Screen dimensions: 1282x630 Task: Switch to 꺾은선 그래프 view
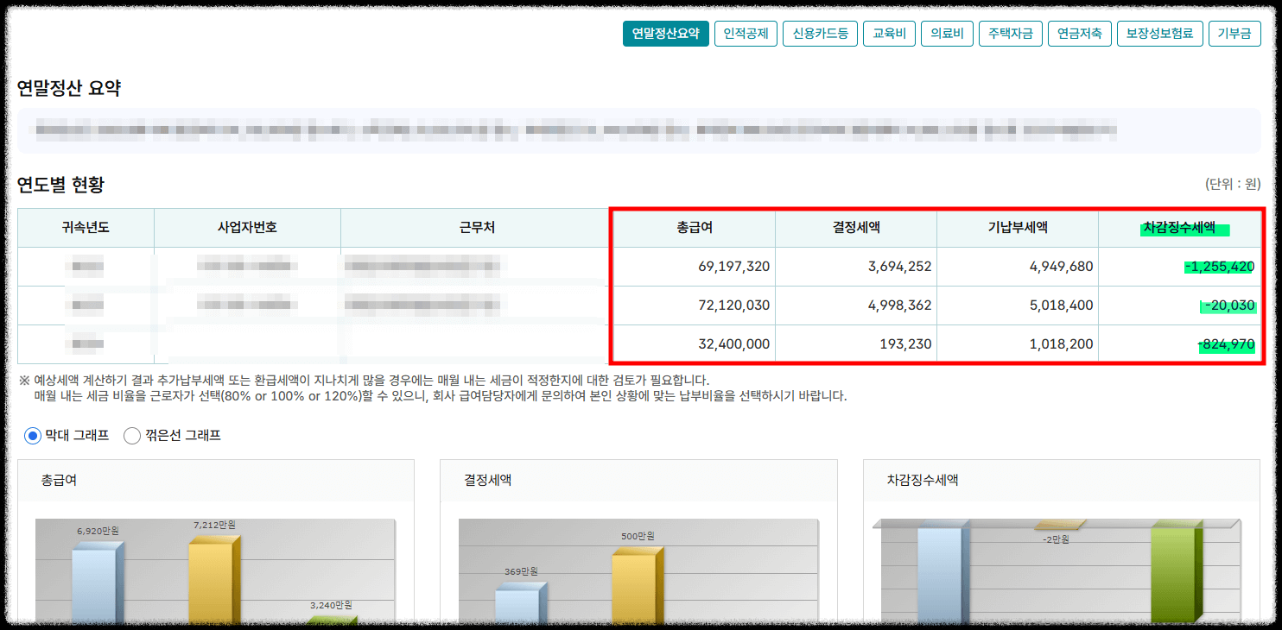131,436
